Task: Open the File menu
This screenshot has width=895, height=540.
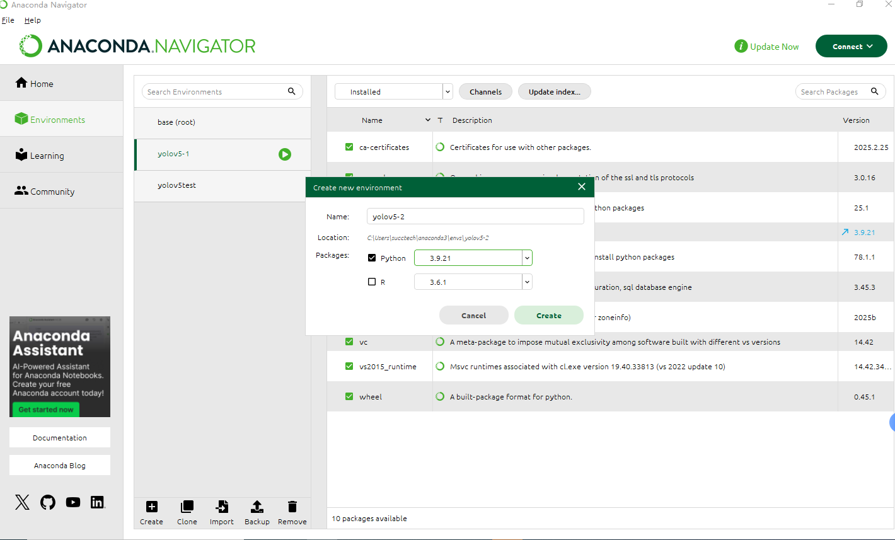Action: (8, 20)
